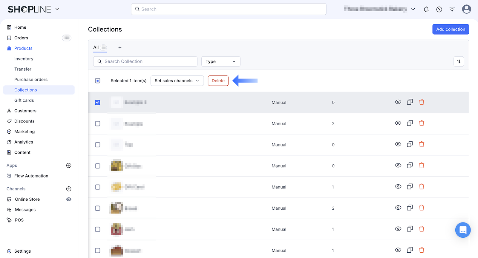Delete the second collection via the trash icon
Image resolution: width=478 pixels, height=258 pixels.
click(x=422, y=123)
